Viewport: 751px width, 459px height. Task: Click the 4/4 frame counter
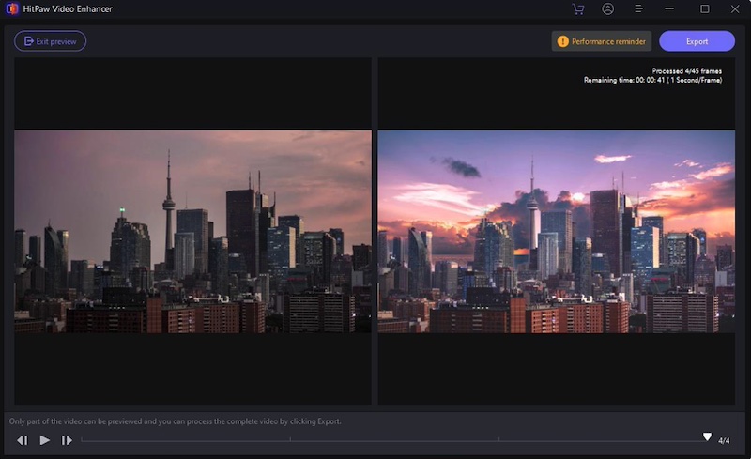click(724, 441)
